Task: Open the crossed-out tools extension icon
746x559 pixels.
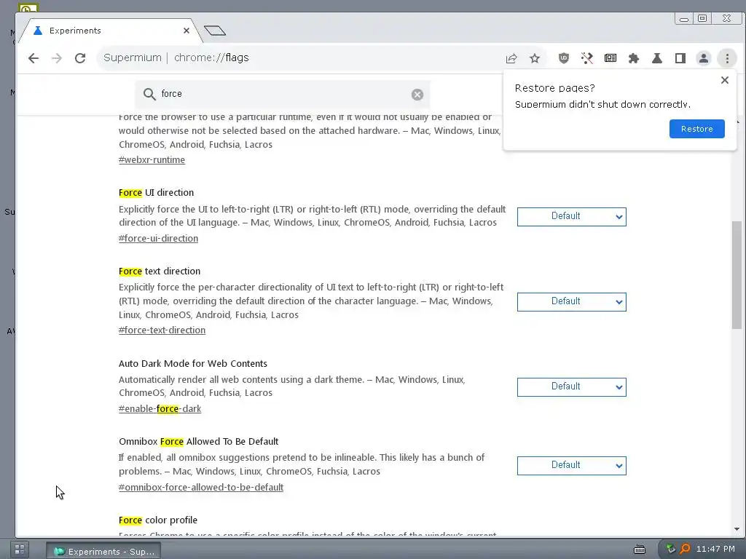Action: 587,58
